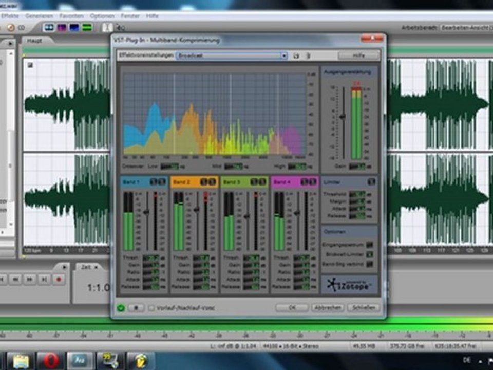
Task: Toggle the green effect power button
Action: pyautogui.click(x=121, y=308)
